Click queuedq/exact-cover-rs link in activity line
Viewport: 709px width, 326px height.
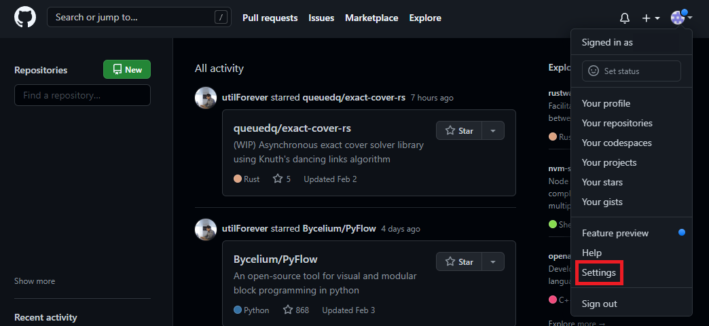click(x=354, y=98)
